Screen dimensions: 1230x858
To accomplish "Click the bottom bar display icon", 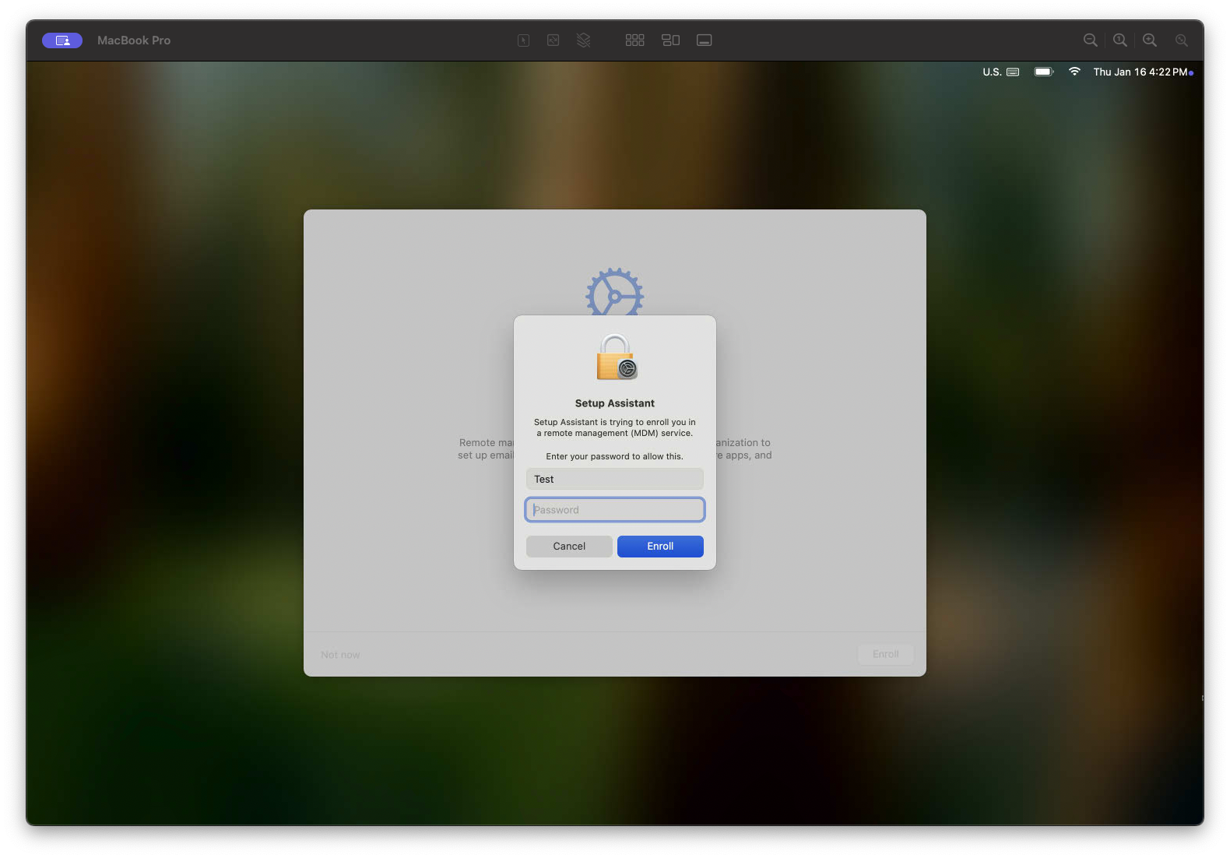I will pyautogui.click(x=704, y=40).
